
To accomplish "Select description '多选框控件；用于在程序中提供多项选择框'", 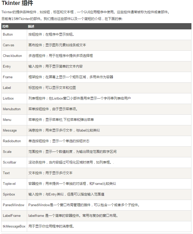I will pos(60,56).
